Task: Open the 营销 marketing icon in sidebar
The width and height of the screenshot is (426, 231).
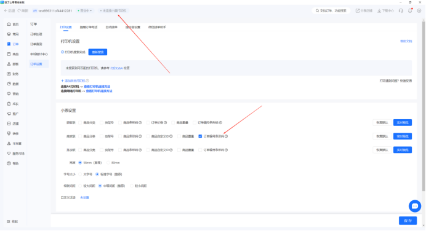Action: click(x=9, y=94)
